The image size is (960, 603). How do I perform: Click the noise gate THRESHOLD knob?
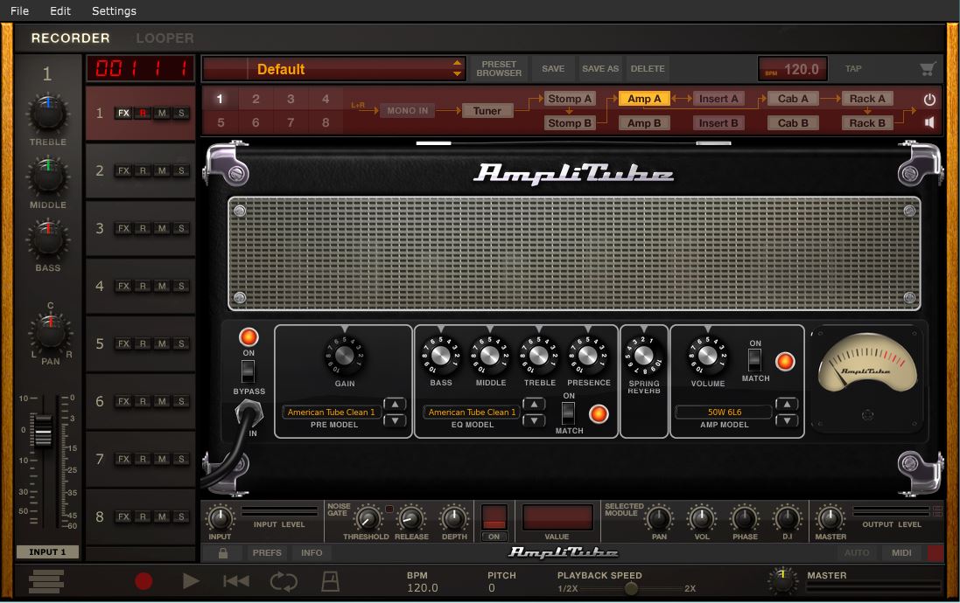click(x=368, y=518)
